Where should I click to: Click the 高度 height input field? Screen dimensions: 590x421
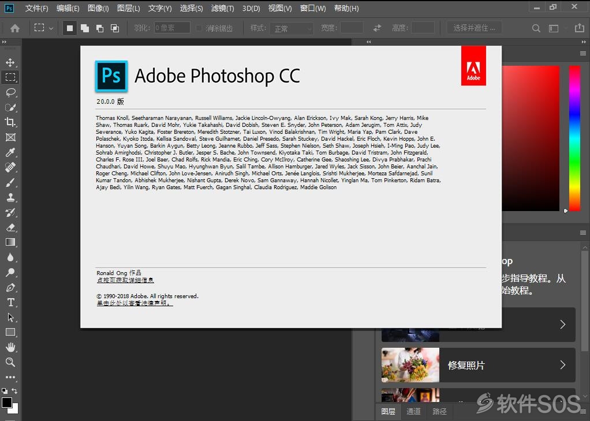(423, 28)
